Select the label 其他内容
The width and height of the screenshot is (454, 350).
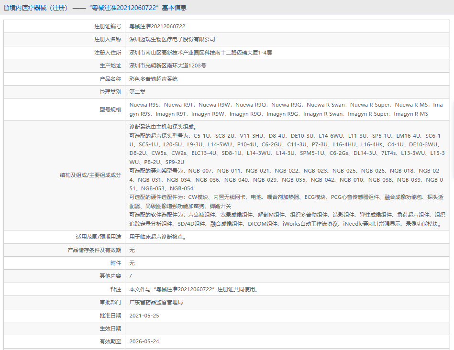pos(111,276)
